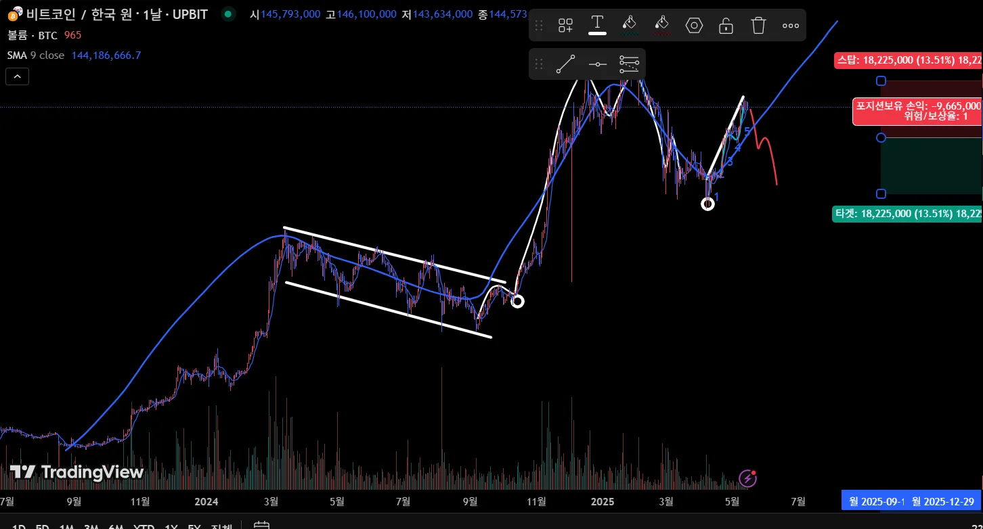This screenshot has width=983, height=529.
Task: Switch to the 3M range tab
Action: [x=90, y=525]
